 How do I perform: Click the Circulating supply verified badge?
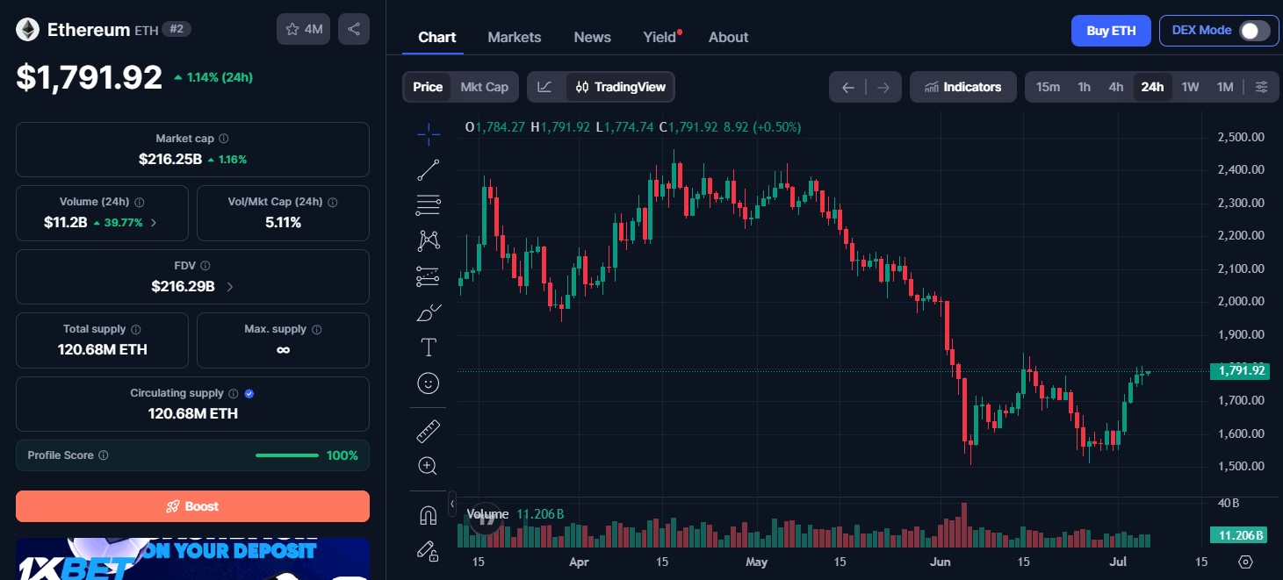[x=249, y=393]
